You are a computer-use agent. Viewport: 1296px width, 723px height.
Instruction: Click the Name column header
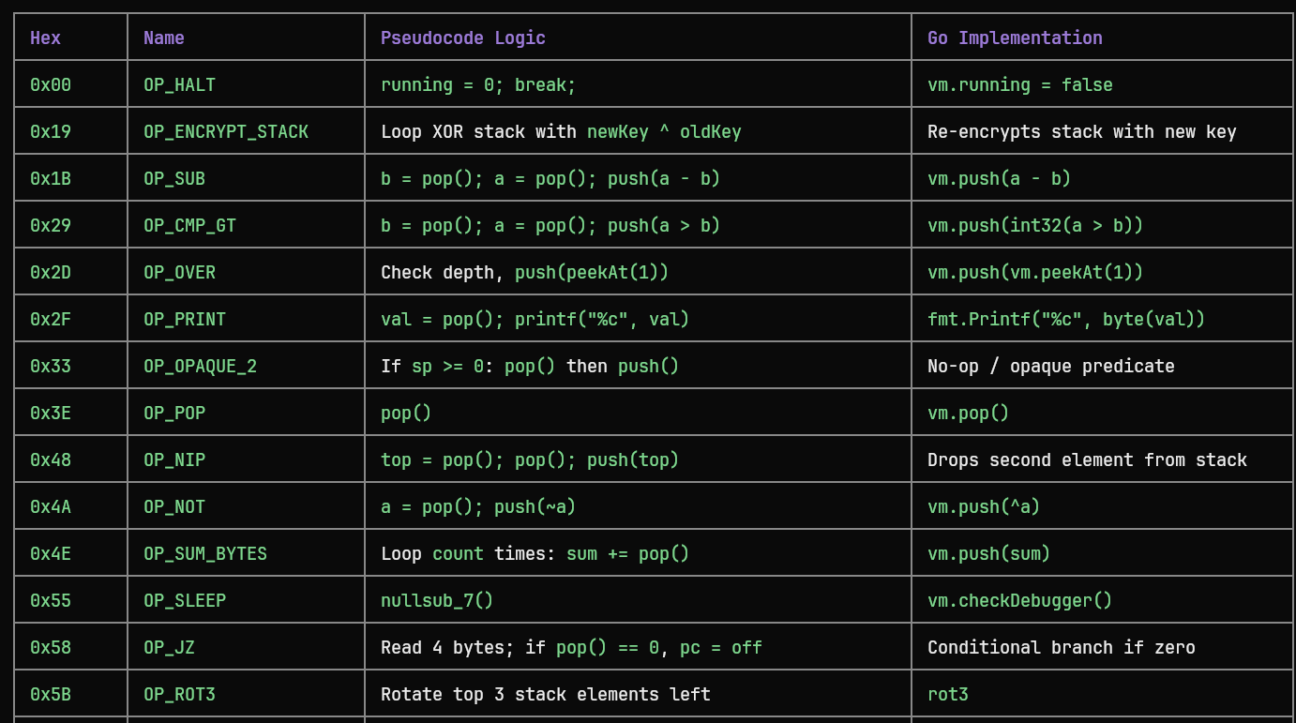[x=247, y=38]
